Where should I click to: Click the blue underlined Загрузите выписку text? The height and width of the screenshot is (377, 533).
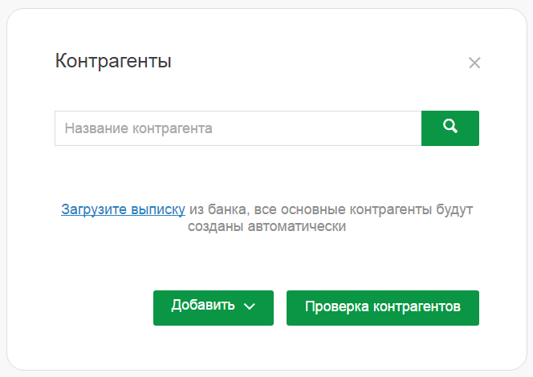point(123,209)
